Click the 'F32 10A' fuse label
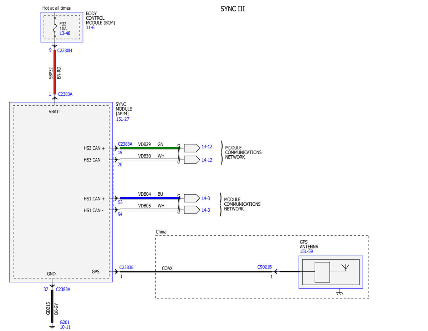Image resolution: width=428 pixels, height=331 pixels. (x=63, y=26)
